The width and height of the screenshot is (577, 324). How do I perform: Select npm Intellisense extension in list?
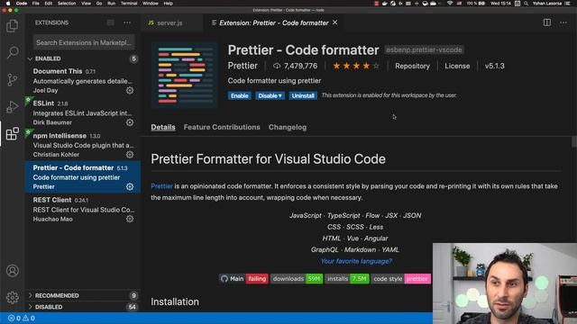pyautogui.click(x=83, y=145)
